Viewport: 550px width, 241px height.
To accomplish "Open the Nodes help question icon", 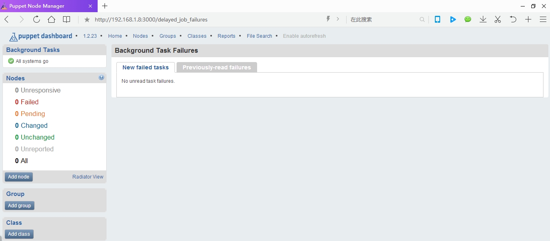I will tap(101, 77).
